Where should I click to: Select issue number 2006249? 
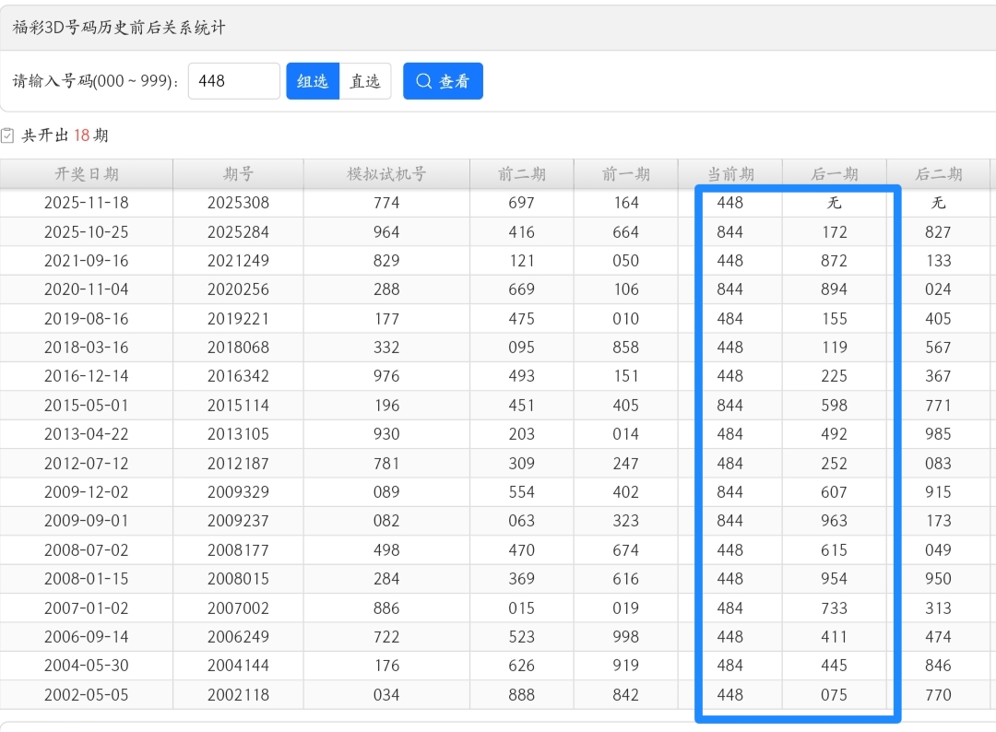238,637
